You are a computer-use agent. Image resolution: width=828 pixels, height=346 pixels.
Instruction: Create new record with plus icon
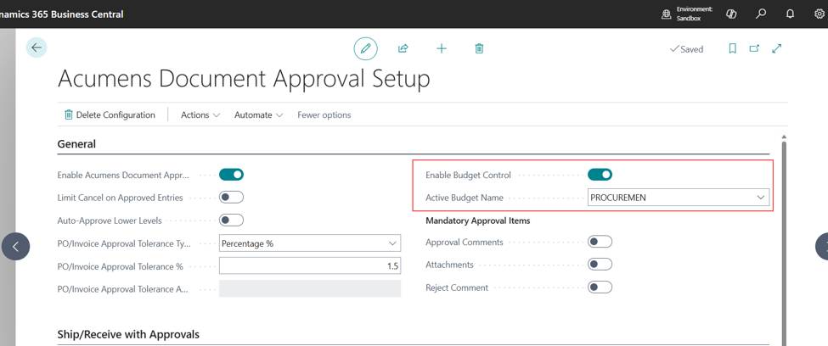(x=442, y=48)
